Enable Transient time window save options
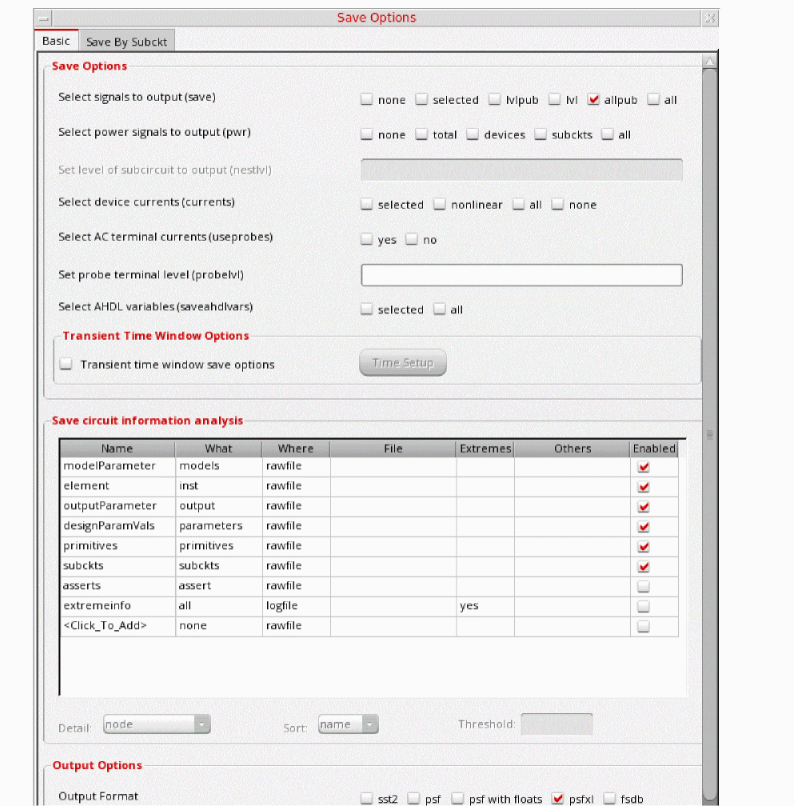 coord(66,365)
